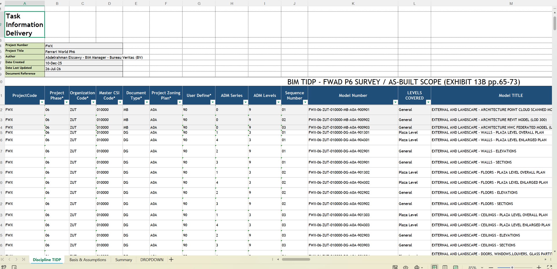Click the reading layout crosshair icon
The image size is (557, 269).
click(x=417, y=267)
